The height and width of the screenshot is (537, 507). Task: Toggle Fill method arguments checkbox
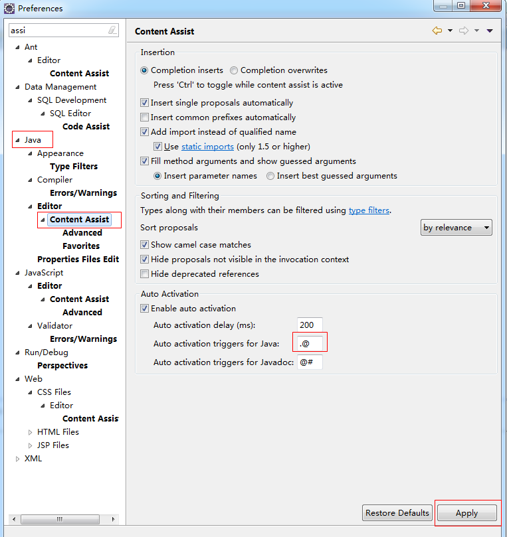pyautogui.click(x=144, y=161)
